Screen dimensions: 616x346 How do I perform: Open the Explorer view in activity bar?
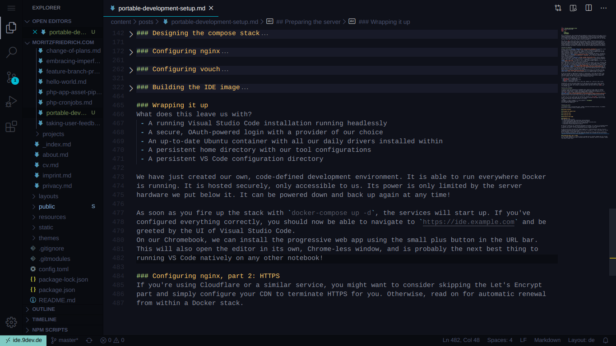pos(11,28)
